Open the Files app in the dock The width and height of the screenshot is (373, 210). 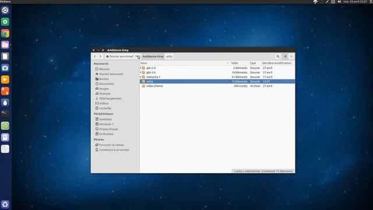[5, 45]
